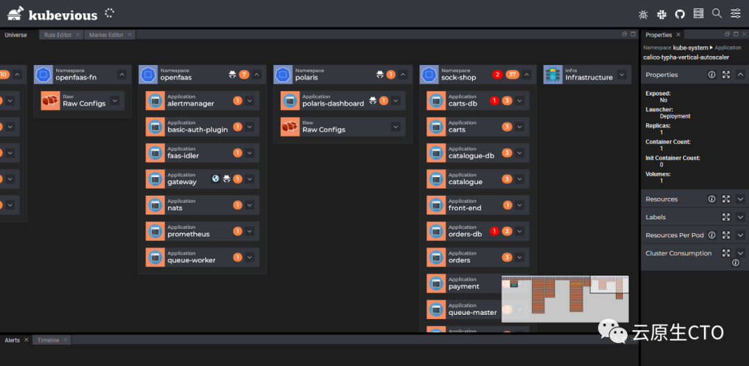This screenshot has width=749, height=366.
Task: Collapse the polaris namespace
Action: click(403, 74)
